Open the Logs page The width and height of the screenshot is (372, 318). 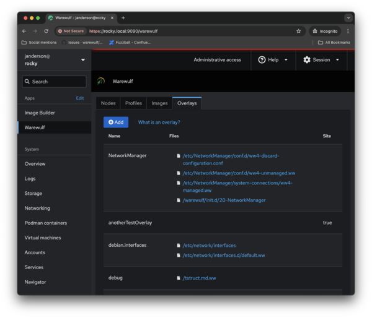coord(55,179)
